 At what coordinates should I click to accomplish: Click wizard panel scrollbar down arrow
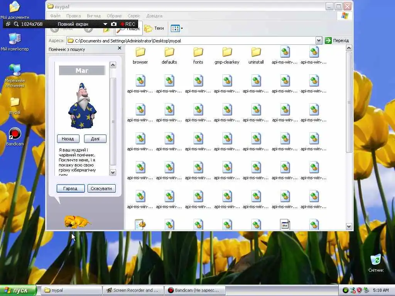point(113,173)
